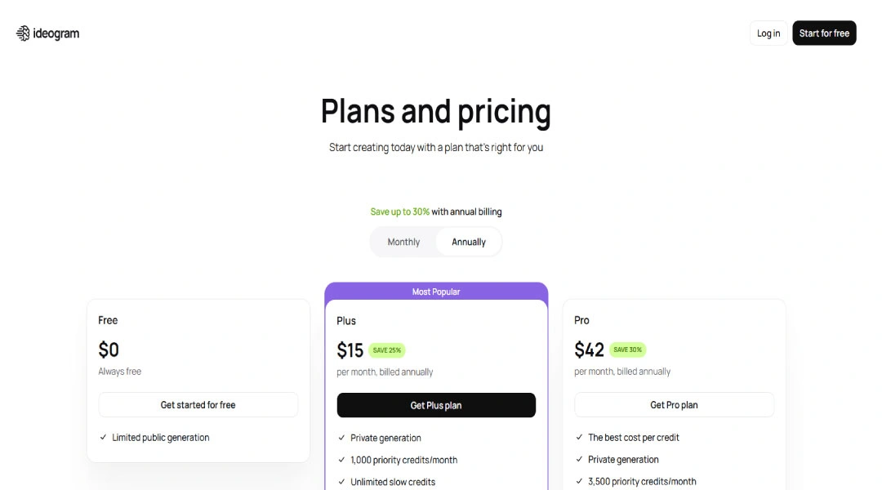Click checkmark next to Plus Private generation
This screenshot has width=882, height=490.
click(341, 438)
